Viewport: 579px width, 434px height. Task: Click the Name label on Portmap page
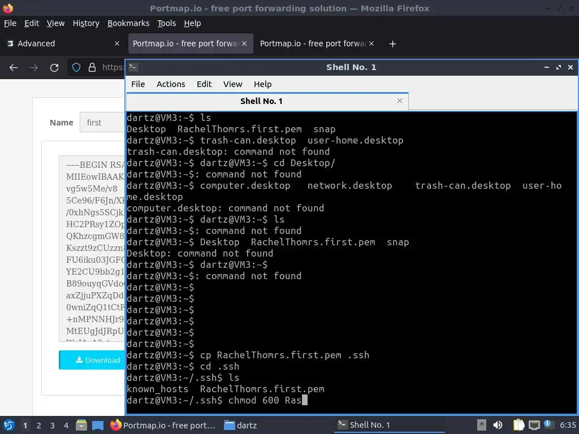pos(61,123)
